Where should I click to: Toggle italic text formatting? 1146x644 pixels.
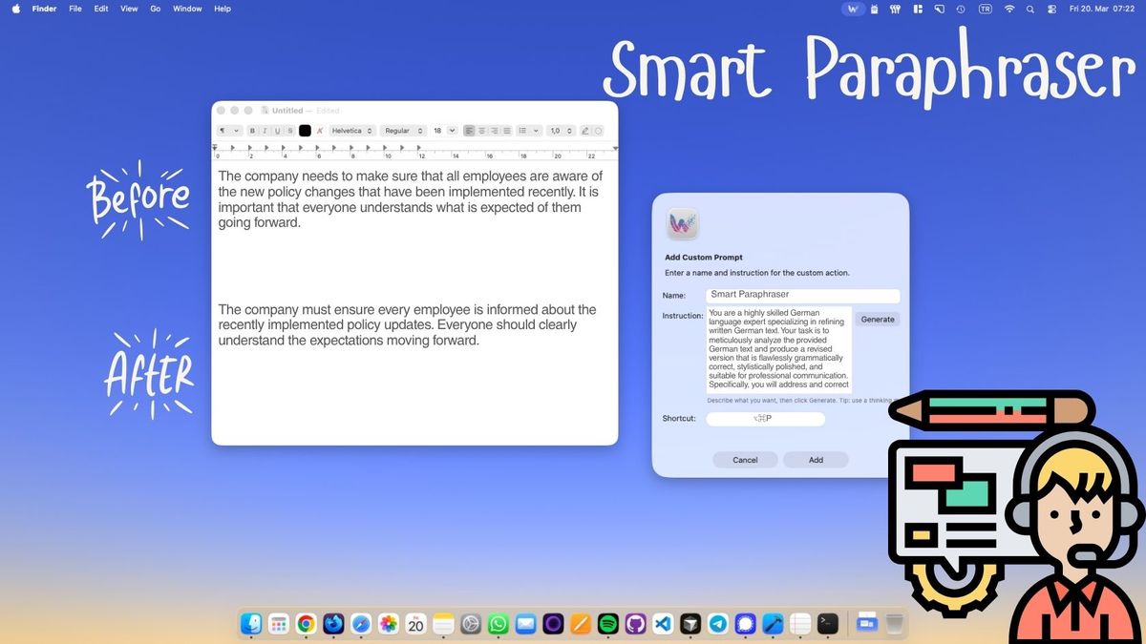click(265, 131)
